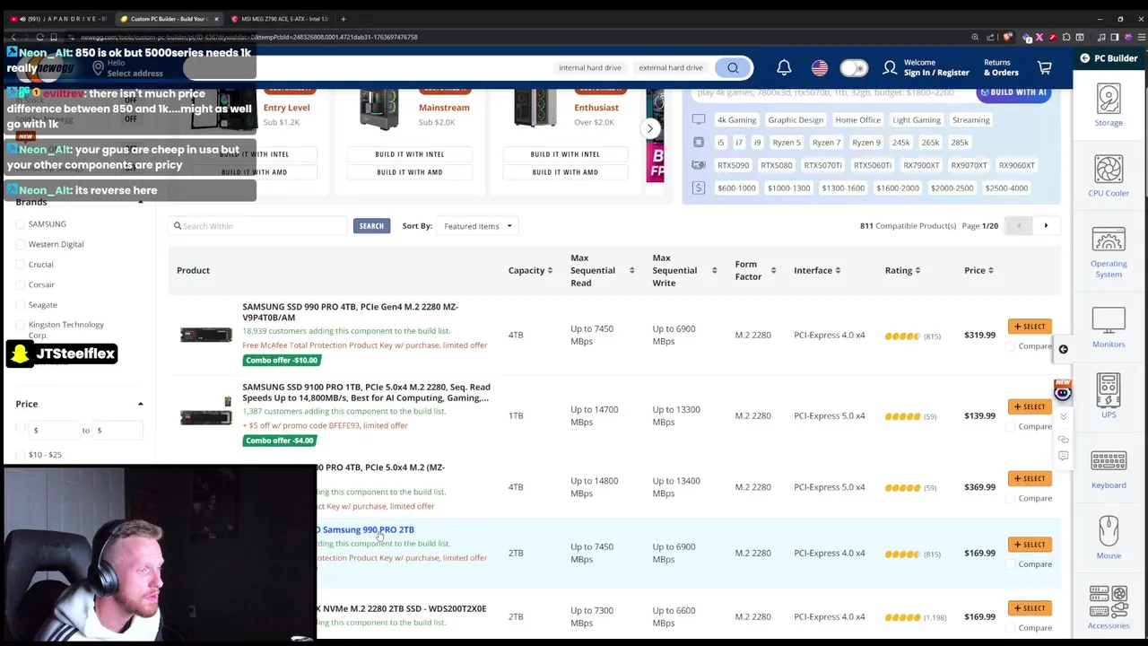1148x646 pixels.
Task: Click the Samsung 9100 PRO 1TB product thumbnail
Action: point(206,411)
